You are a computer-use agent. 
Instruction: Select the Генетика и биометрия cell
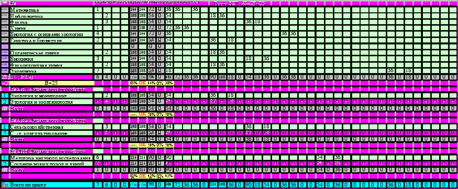[x=51, y=40]
